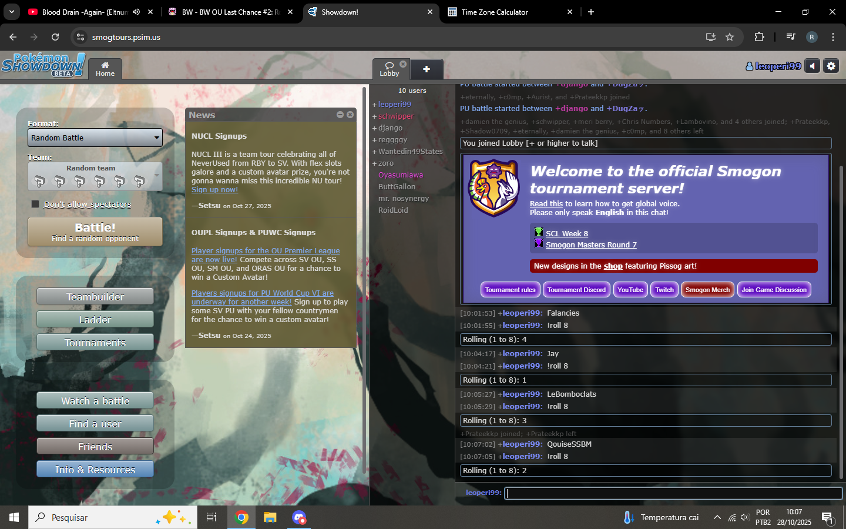Viewport: 846px width, 529px height.
Task: Focus the Lobby chat message input
Action: point(674,493)
